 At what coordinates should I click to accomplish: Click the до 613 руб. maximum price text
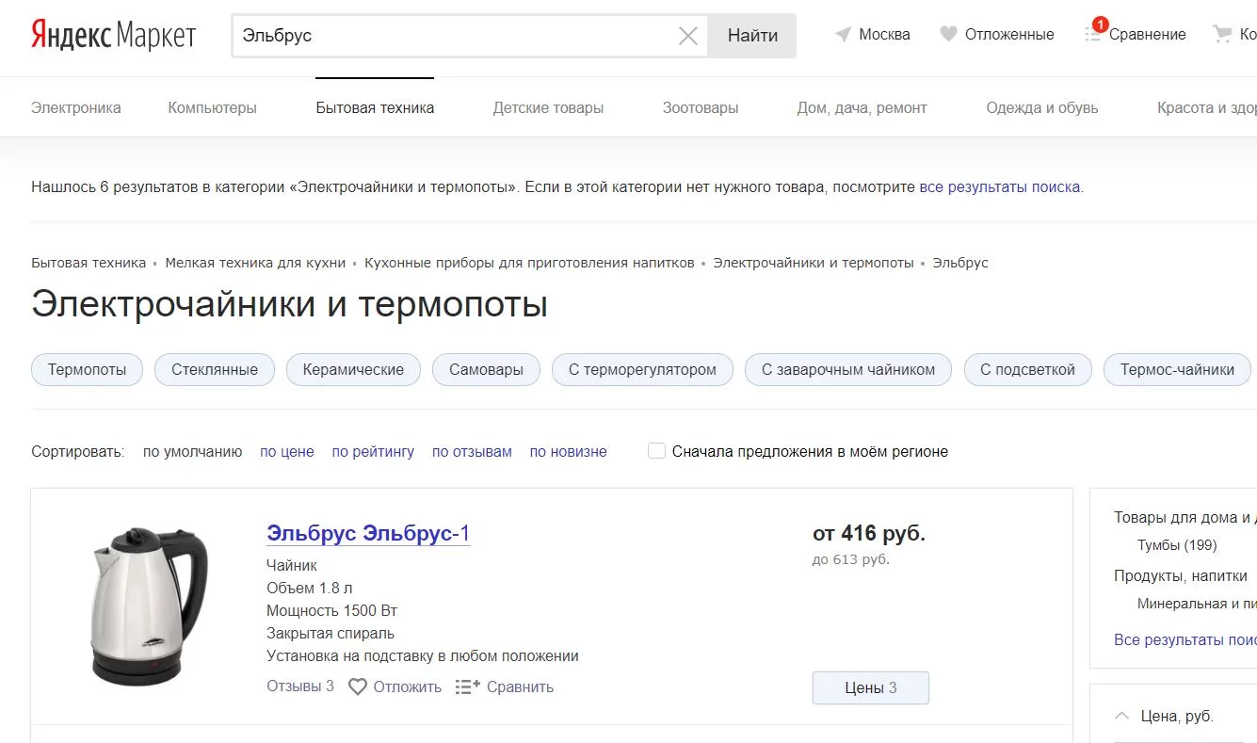point(851,559)
